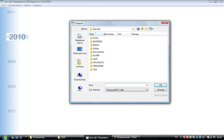Select Рабочий стол in the places bar
The height and width of the screenshot is (140, 224).
click(80, 51)
